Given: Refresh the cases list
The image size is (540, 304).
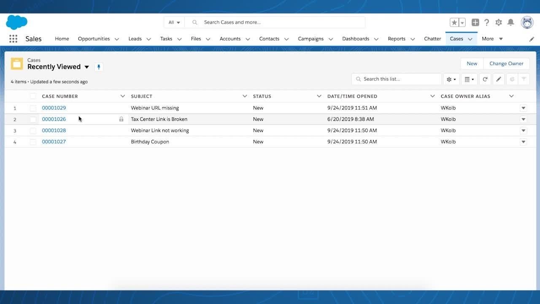Looking at the screenshot, I should pyautogui.click(x=485, y=79).
